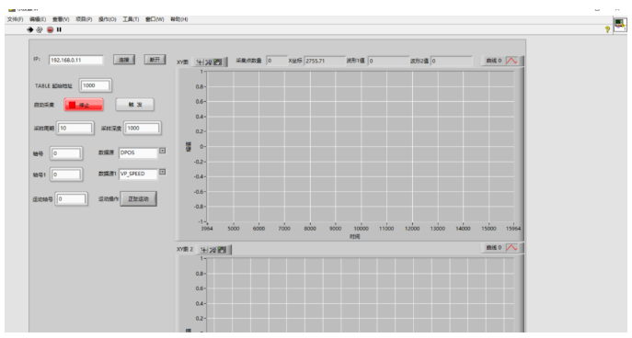Select the panning tool on XY图 2 palette
Image resolution: width=632 pixels, height=338 pixels.
(x=222, y=250)
